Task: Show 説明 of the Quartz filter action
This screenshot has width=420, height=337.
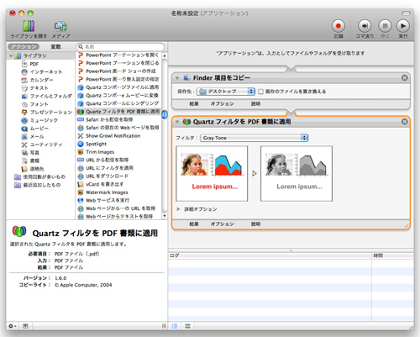Action: (255, 224)
